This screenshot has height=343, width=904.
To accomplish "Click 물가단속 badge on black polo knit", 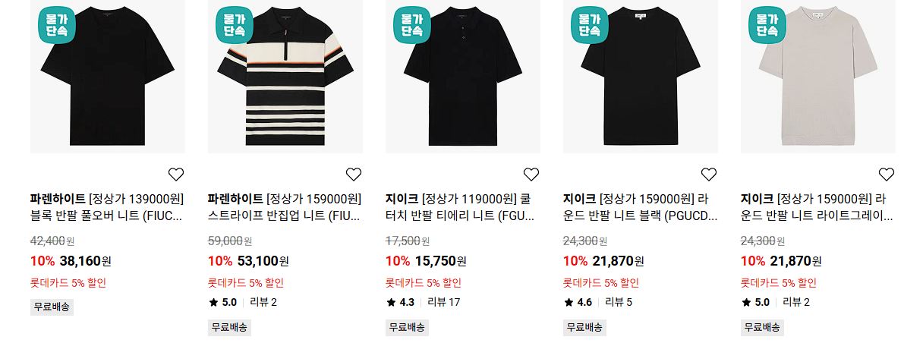I will [412, 25].
